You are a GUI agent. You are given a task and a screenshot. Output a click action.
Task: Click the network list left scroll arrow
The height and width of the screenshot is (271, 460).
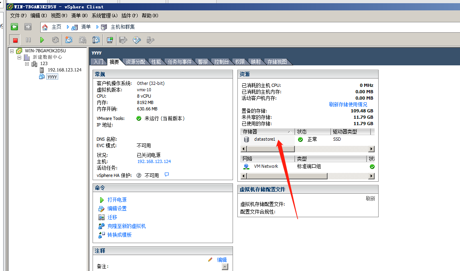click(244, 176)
